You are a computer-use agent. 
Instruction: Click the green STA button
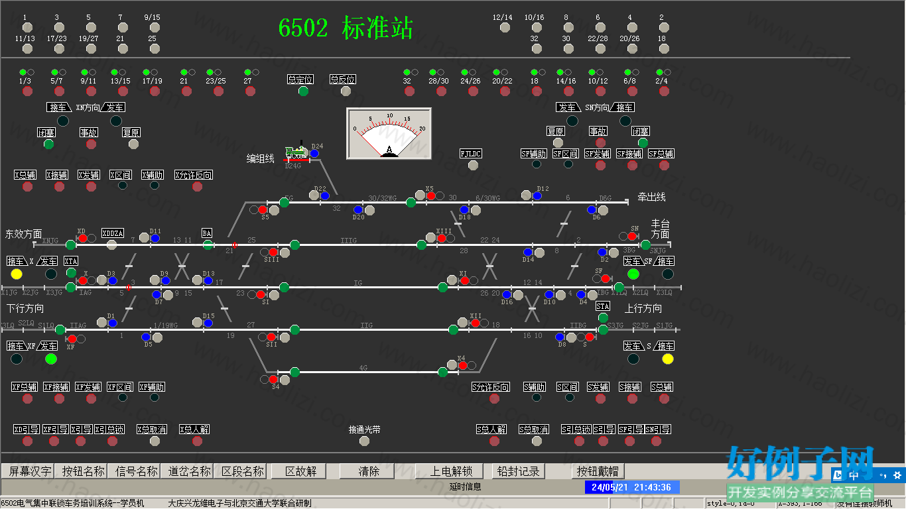click(603, 317)
